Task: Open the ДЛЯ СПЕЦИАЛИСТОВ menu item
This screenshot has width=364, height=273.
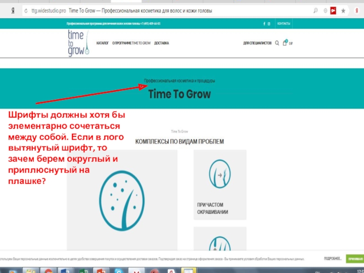Action: coord(257,43)
